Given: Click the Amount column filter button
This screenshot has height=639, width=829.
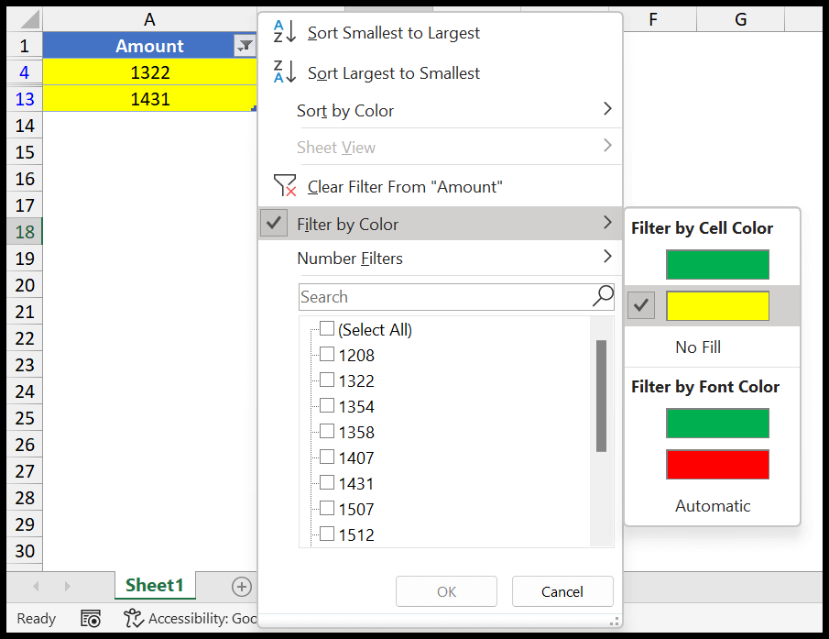Looking at the screenshot, I should pyautogui.click(x=245, y=46).
